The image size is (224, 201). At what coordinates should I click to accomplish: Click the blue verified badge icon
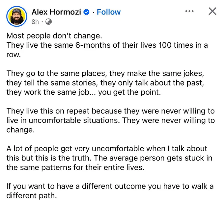click(x=86, y=12)
